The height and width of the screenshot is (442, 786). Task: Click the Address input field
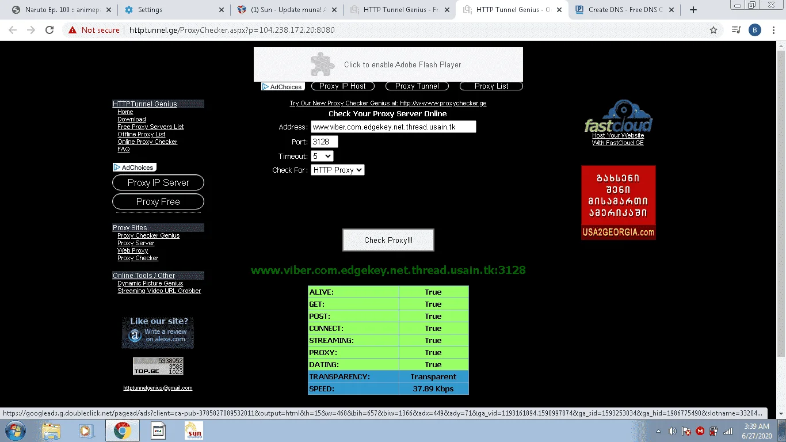[x=394, y=127]
